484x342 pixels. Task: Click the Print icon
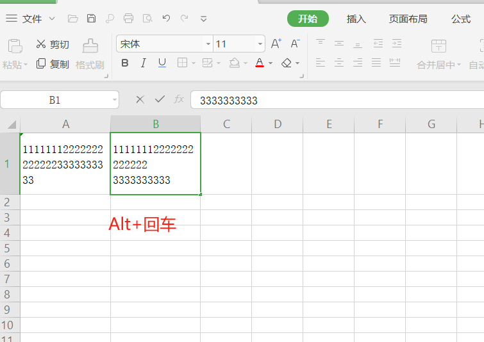tap(128, 19)
